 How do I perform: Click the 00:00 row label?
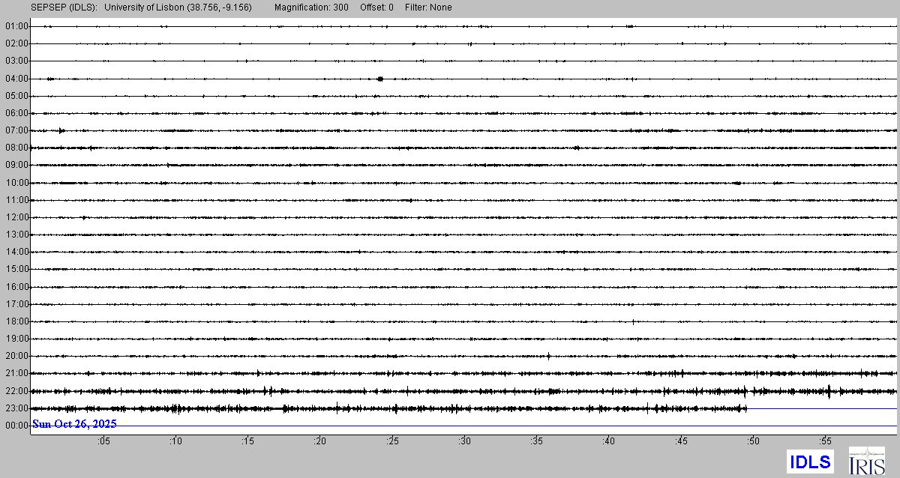click(16, 426)
